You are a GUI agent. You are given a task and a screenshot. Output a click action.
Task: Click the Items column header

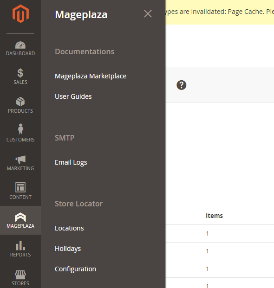(x=214, y=216)
